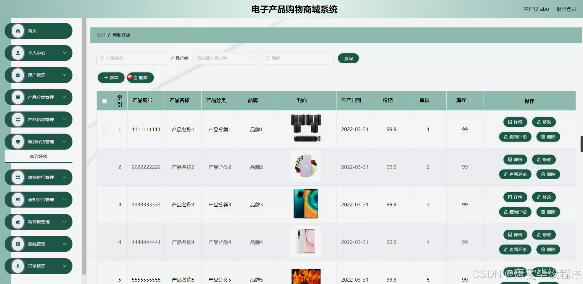Click the person icon for 个人中心
This screenshot has width=583, height=284.
(x=18, y=53)
